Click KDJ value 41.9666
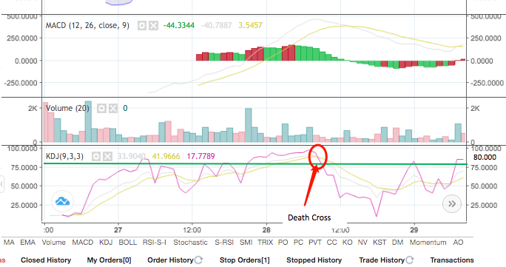Screen dimensions: 506x267 166,156
